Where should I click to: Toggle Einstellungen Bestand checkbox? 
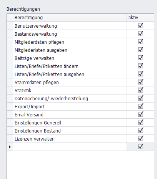tap(140, 131)
